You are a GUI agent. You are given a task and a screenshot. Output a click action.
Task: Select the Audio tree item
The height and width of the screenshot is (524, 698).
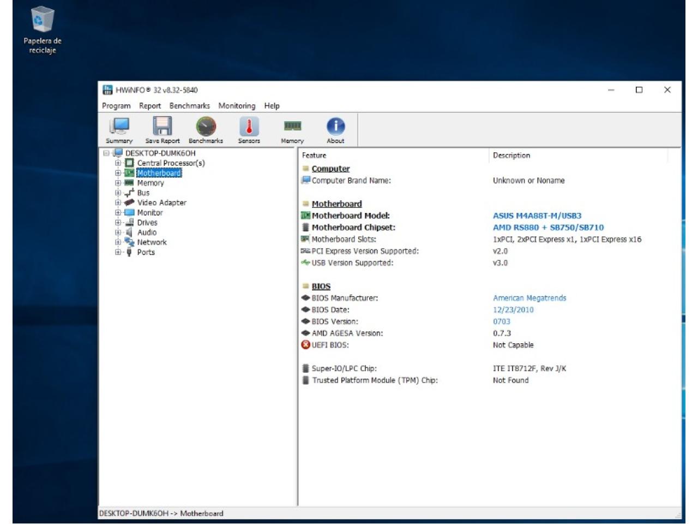tap(147, 233)
